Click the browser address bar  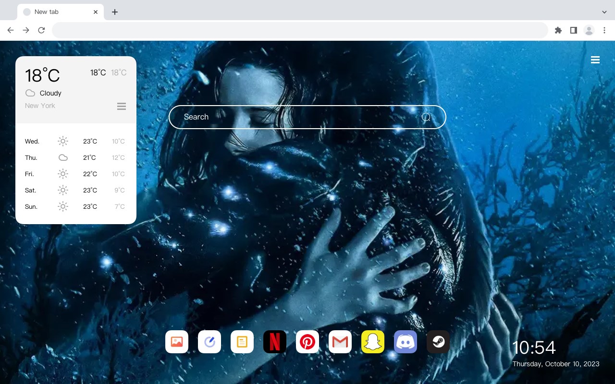tap(300, 30)
